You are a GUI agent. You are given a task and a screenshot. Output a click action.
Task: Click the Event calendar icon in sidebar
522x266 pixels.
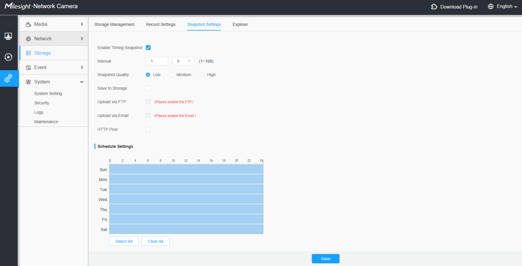tap(28, 68)
